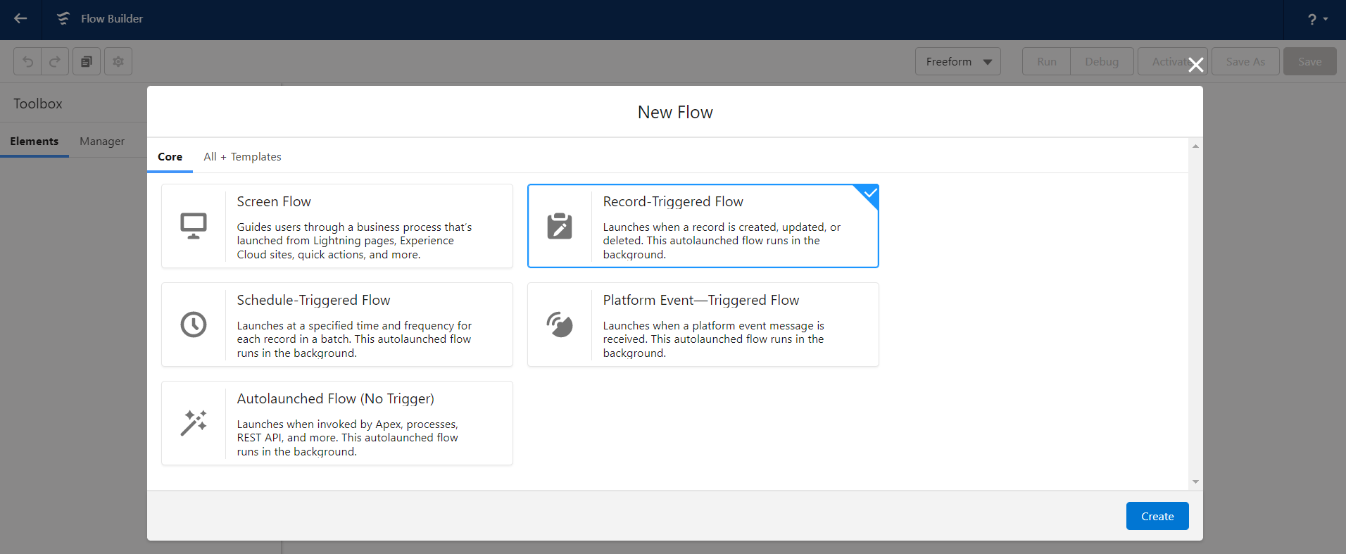
Task: Click the Autolaunched Flow magic wand icon
Action: pos(194,423)
